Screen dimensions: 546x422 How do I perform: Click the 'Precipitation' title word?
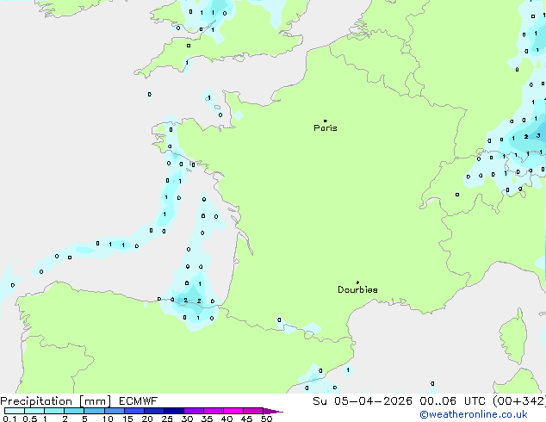click(36, 401)
